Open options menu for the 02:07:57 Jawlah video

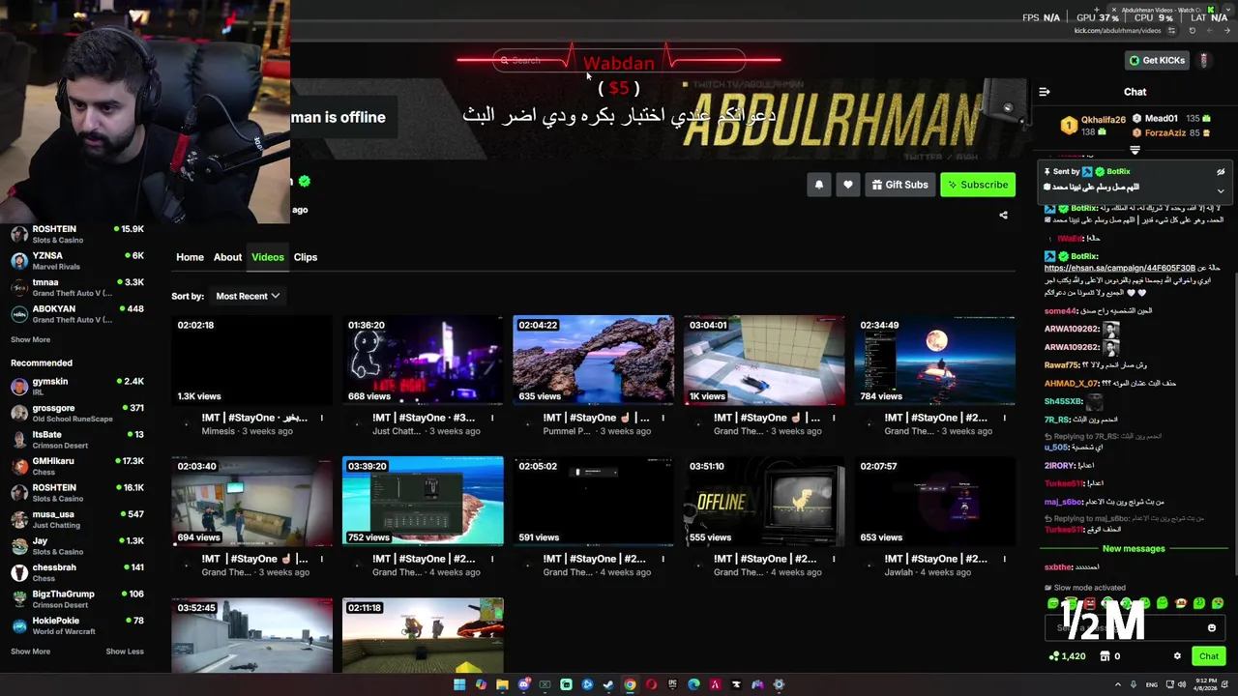[1004, 559]
